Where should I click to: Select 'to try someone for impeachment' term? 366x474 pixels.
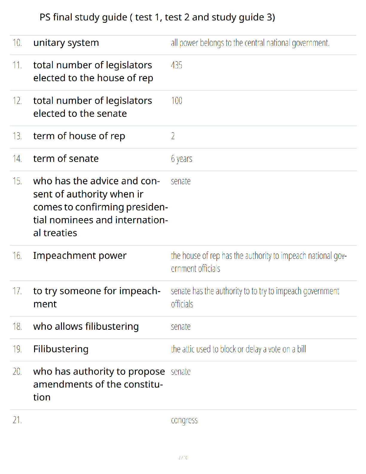pos(97,297)
